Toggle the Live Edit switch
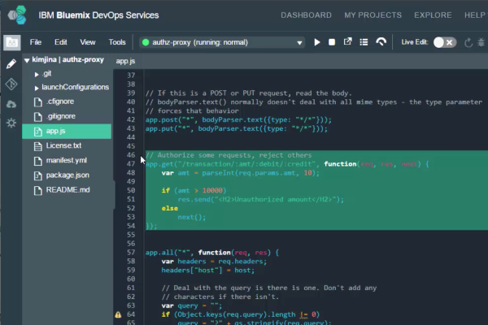The image size is (488, 325). (445, 42)
